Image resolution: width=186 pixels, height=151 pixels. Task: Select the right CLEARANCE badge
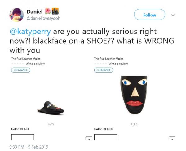104,70
